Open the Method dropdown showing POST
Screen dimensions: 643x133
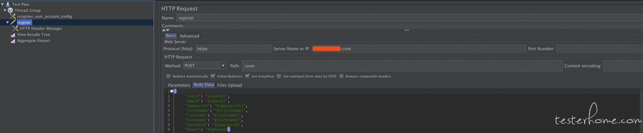click(205, 66)
